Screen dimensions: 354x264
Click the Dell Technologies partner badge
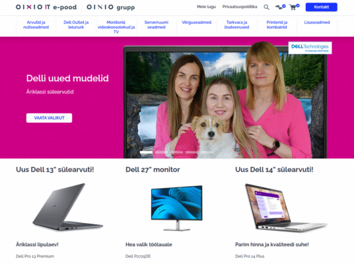[310, 48]
